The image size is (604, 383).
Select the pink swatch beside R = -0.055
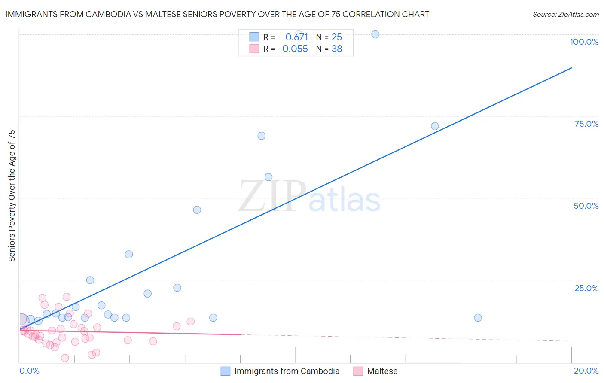(x=254, y=49)
